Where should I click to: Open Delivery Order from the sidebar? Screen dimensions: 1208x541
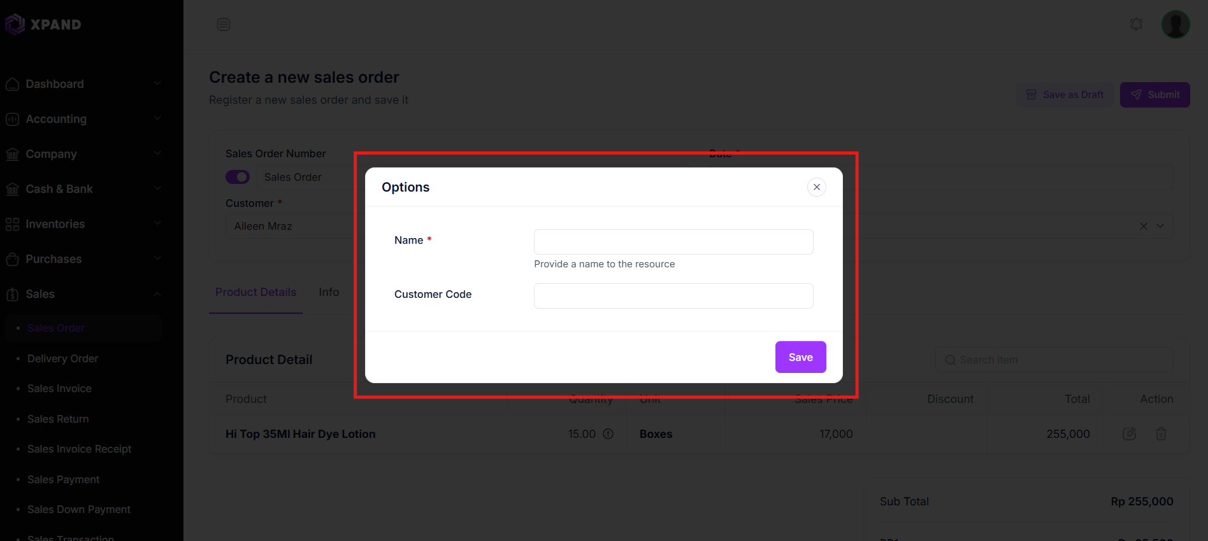coord(62,358)
